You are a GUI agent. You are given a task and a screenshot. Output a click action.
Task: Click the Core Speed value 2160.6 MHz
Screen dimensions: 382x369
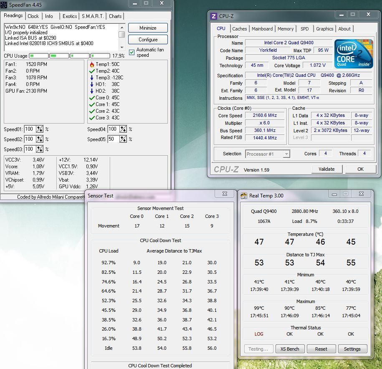(x=265, y=116)
